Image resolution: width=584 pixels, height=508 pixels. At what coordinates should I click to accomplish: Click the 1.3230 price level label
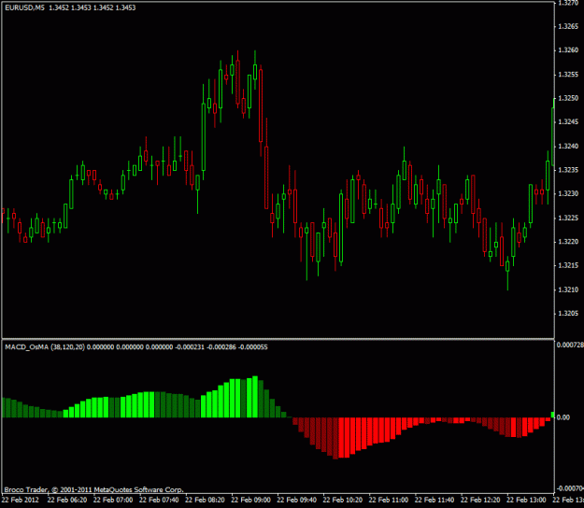point(568,193)
